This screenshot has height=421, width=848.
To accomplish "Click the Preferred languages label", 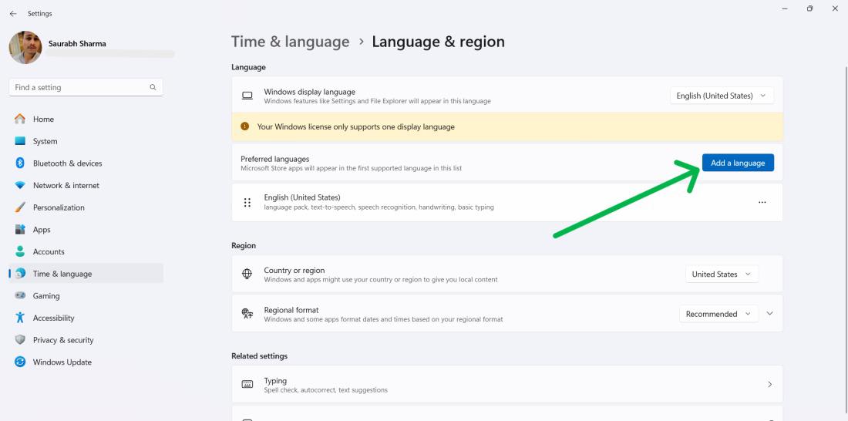I will [x=274, y=159].
